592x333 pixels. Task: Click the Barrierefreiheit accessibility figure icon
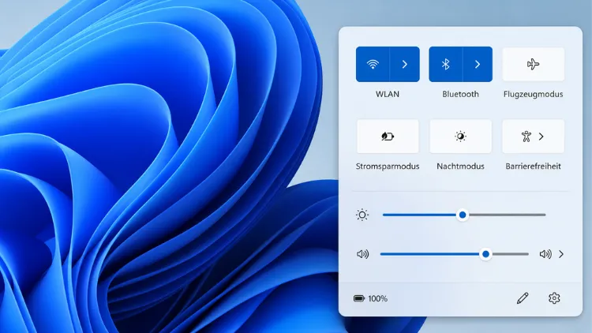tap(526, 137)
